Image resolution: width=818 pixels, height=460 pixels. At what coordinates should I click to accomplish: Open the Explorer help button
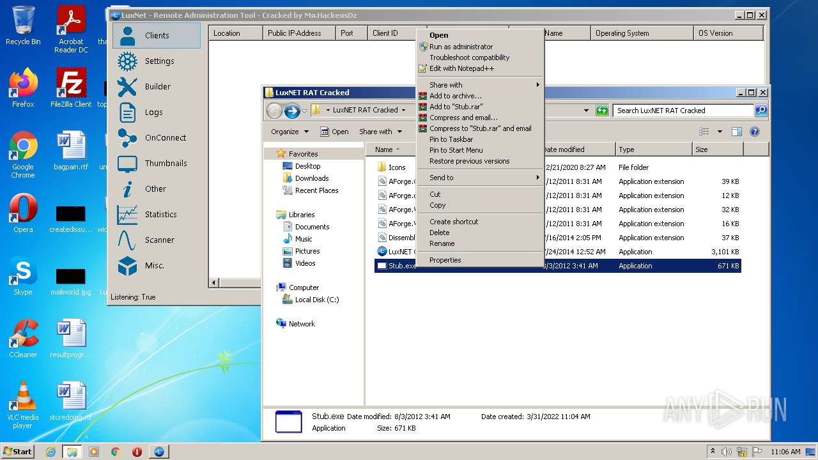754,132
